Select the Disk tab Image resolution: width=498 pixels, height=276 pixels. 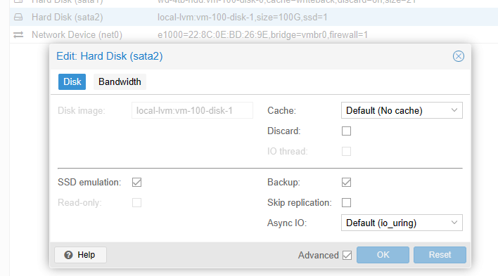point(72,82)
